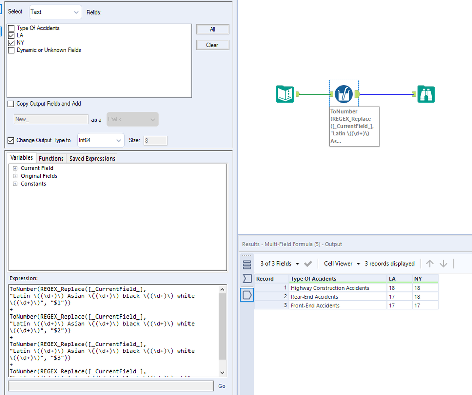The image size is (472, 395).
Task: Switch to the Functions tab
Action: point(51,158)
